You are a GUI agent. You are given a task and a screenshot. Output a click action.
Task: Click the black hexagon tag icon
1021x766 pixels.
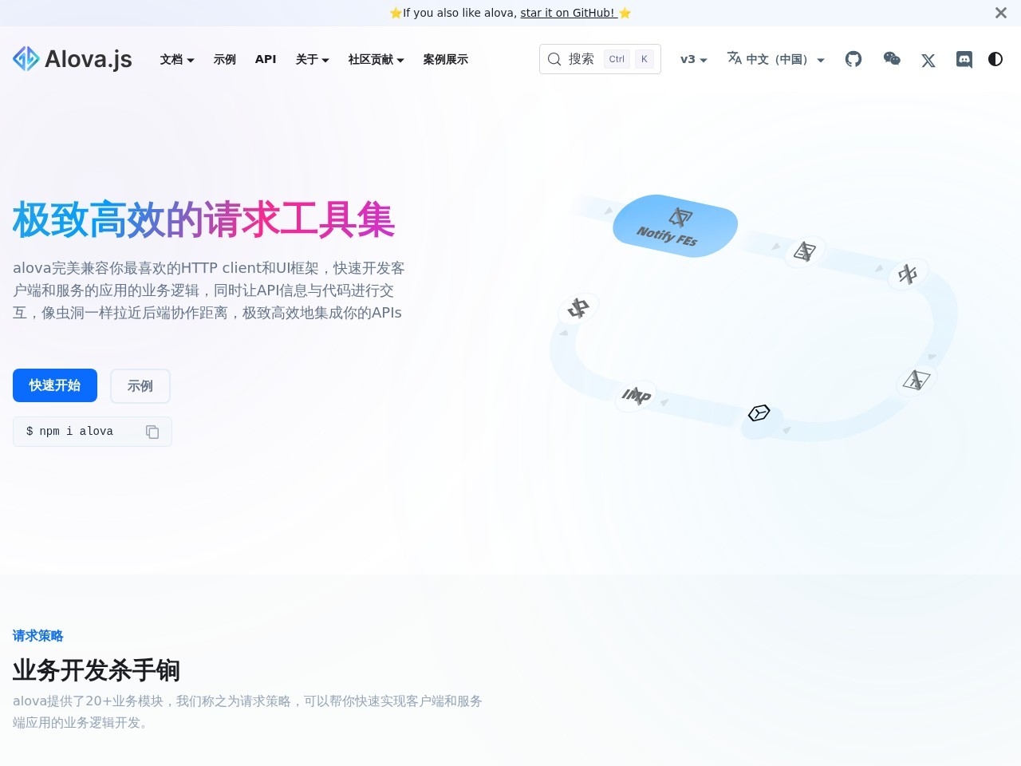759,413
